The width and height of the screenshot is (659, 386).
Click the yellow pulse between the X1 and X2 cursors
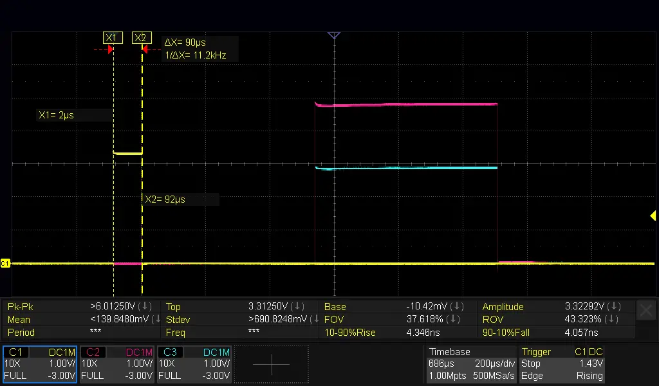coord(128,153)
